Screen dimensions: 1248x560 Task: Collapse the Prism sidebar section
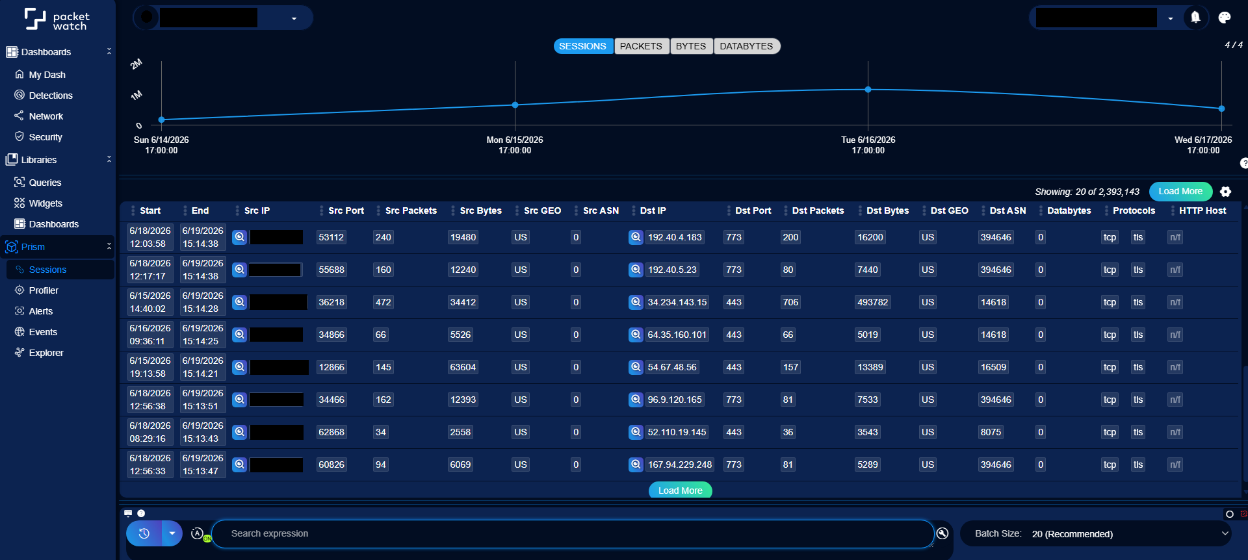click(x=109, y=246)
